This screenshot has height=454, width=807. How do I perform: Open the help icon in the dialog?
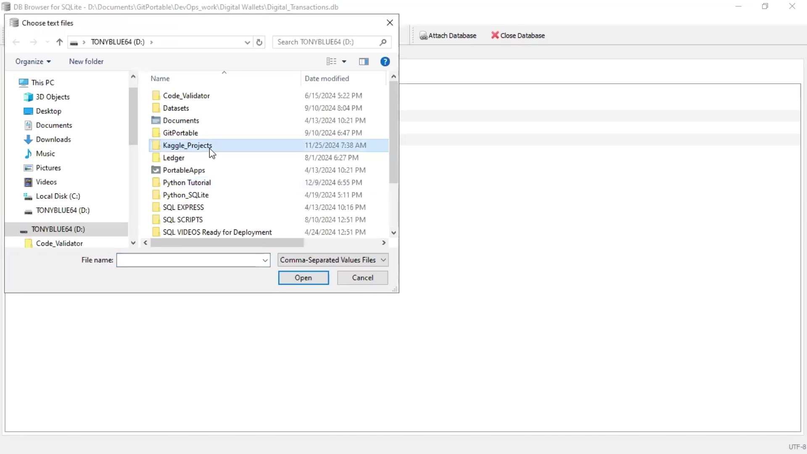point(385,61)
